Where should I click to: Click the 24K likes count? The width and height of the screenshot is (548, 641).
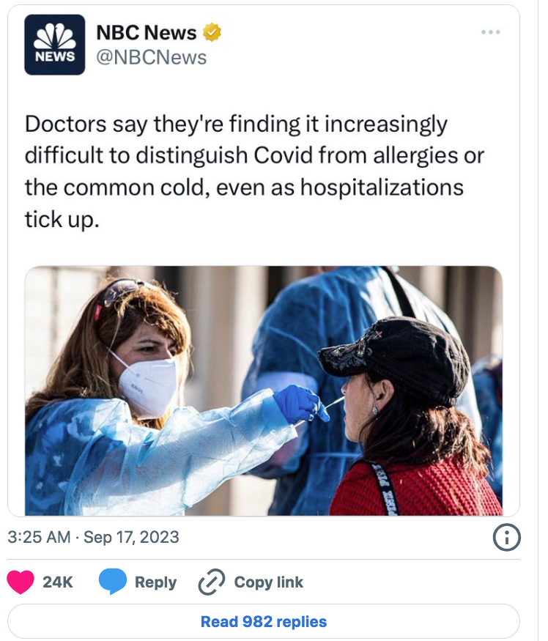(x=58, y=582)
